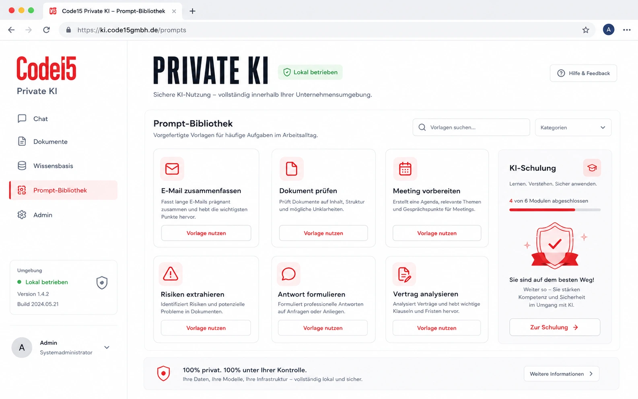Expand the Admin user menu chevron
638x399 pixels.
click(x=107, y=348)
